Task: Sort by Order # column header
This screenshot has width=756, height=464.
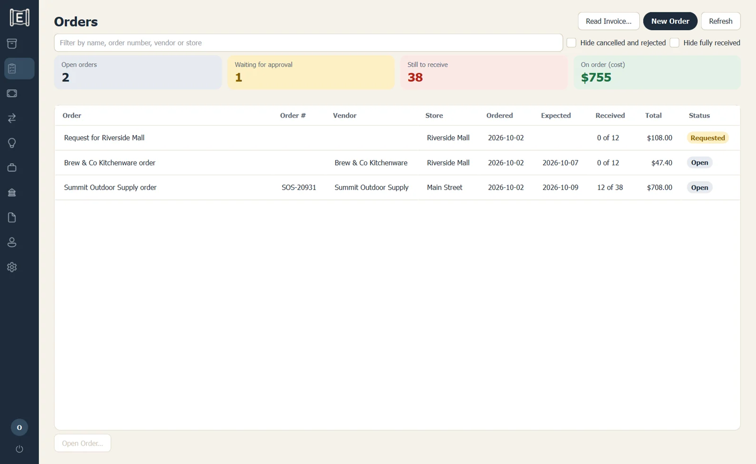Action: point(293,116)
